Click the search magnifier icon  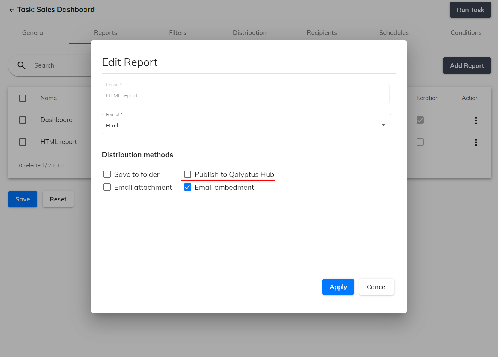point(21,65)
